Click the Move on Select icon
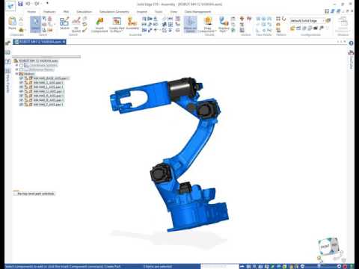359x269 pixels. (191, 25)
